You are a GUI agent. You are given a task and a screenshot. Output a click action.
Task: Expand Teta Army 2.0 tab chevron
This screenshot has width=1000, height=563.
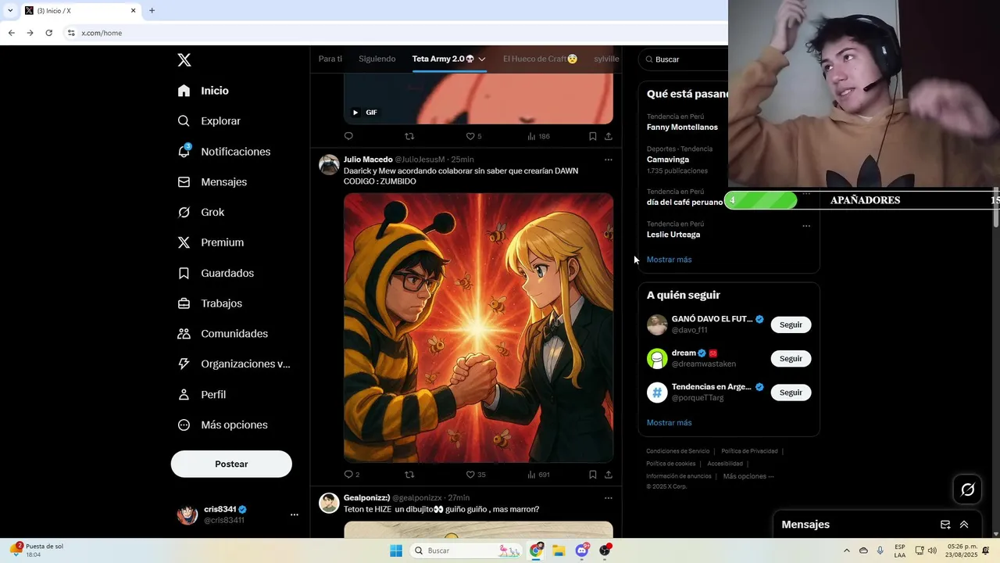tap(482, 59)
